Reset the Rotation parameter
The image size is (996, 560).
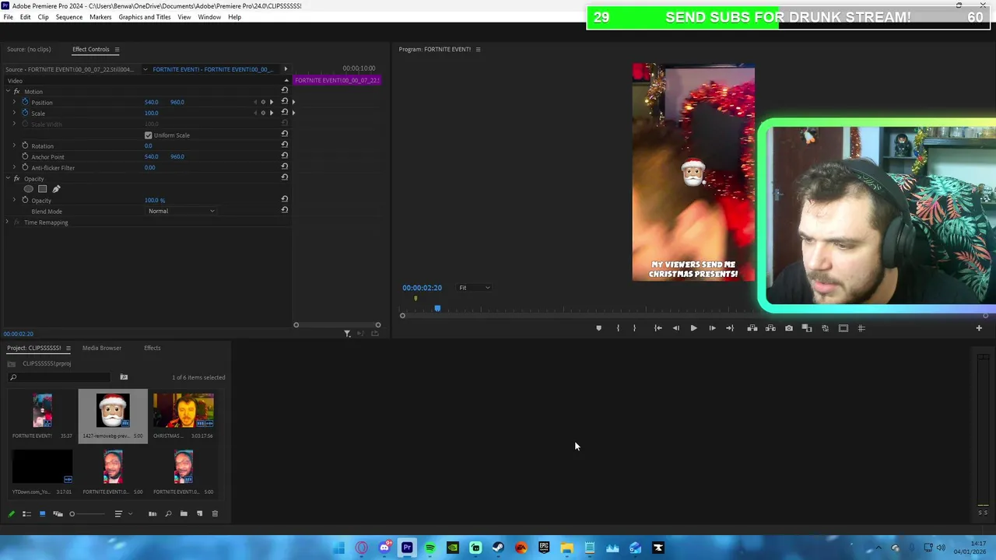284,145
